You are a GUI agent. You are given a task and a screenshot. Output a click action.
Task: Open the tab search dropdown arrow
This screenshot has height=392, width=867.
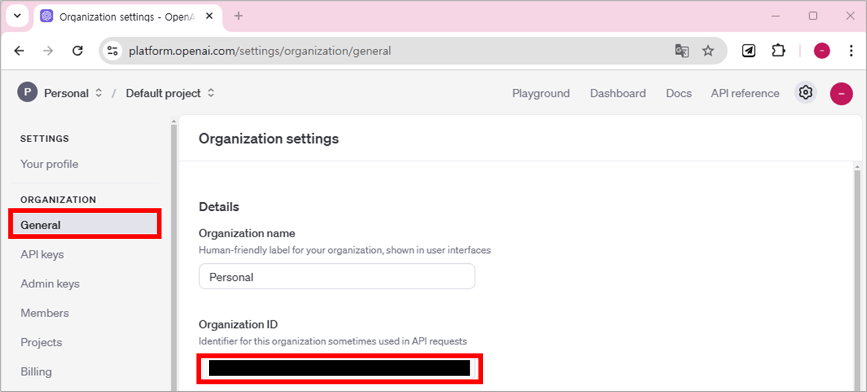point(17,16)
